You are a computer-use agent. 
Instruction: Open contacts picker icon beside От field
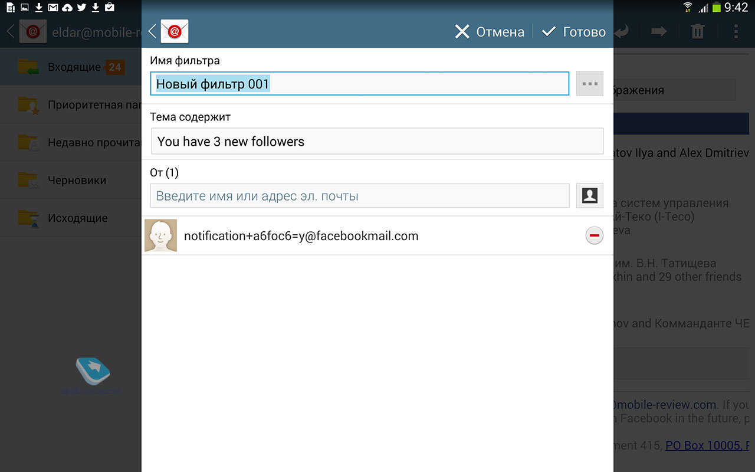pos(590,196)
